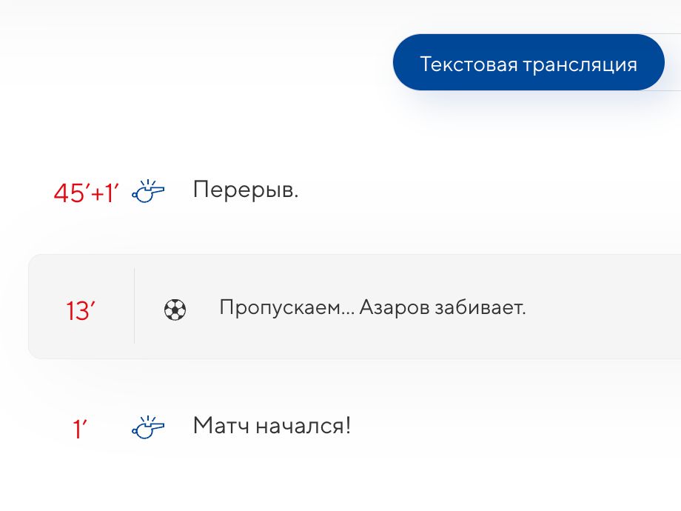The image size is (681, 511).
Task: Click the soccer ball goal icon
Action: (175, 310)
